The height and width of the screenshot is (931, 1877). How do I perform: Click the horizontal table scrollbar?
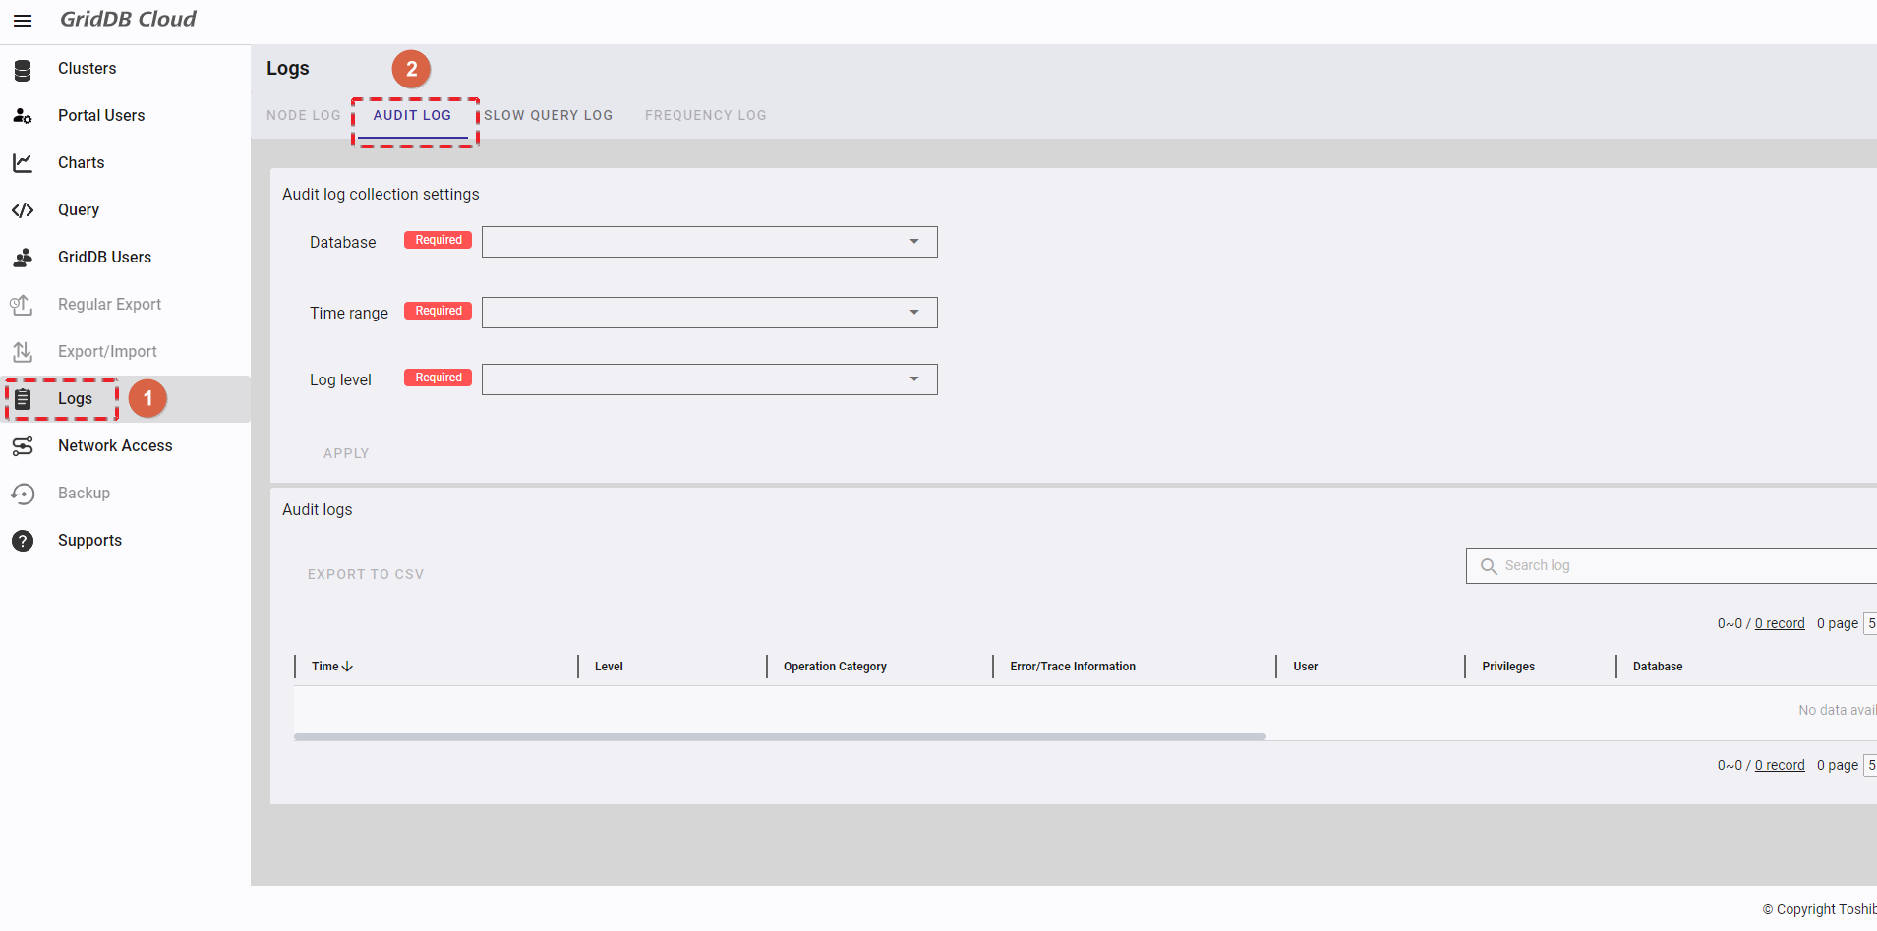[779, 736]
